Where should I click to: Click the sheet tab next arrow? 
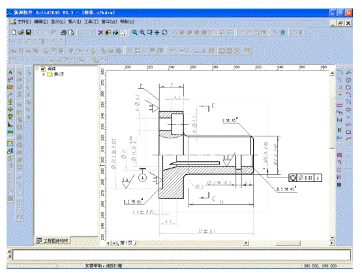click(x=114, y=243)
